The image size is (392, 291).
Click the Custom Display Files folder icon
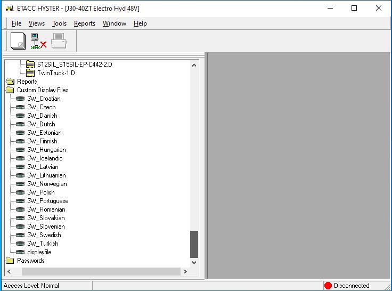click(x=10, y=90)
